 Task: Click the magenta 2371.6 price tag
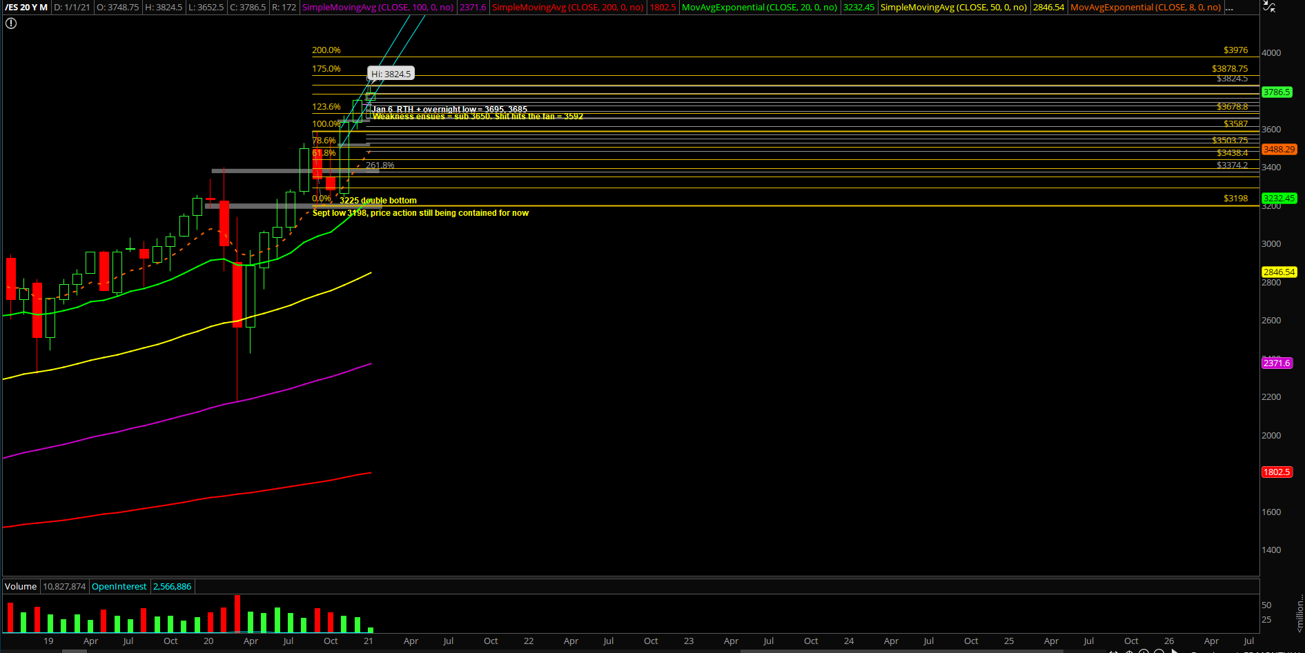pos(1276,363)
